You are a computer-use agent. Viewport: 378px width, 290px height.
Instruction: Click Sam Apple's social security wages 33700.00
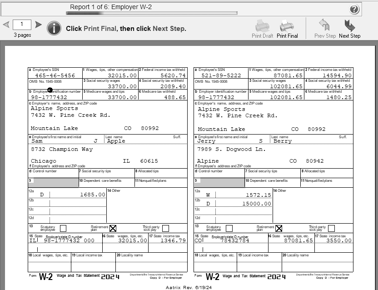pyautogui.click(x=122, y=86)
